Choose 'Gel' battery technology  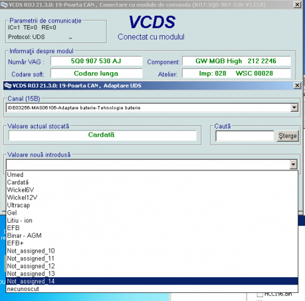coord(152,213)
